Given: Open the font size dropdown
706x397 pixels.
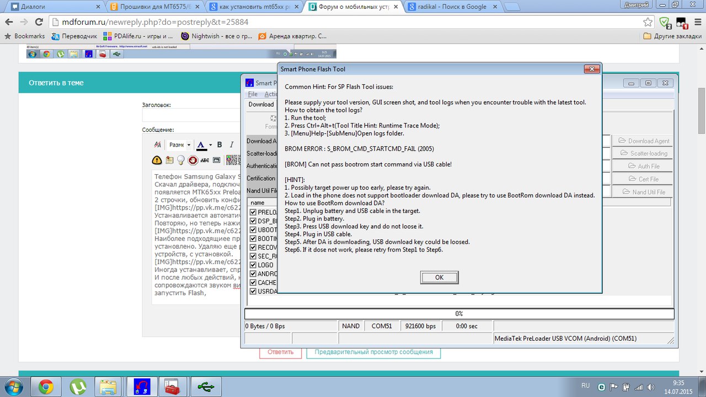Looking at the screenshot, I should (180, 145).
